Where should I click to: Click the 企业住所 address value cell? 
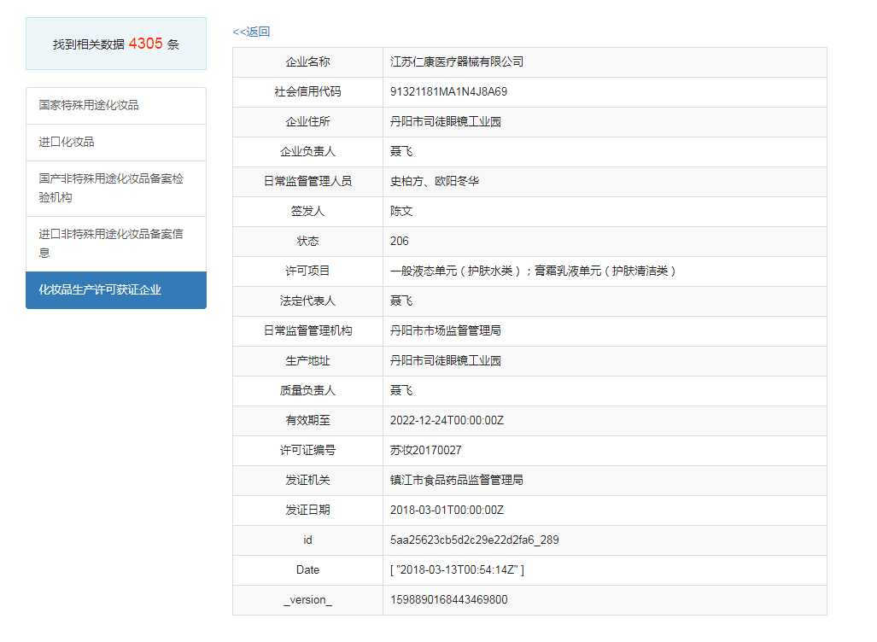pos(605,121)
